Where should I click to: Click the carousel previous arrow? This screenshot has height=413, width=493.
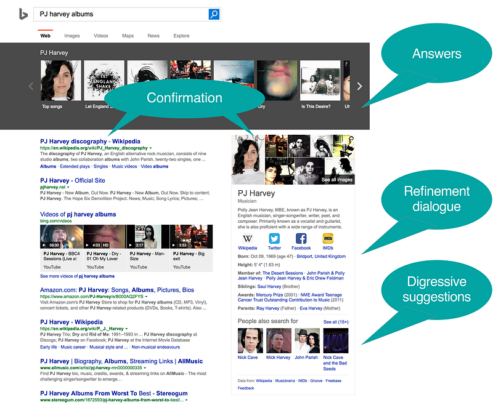(x=31, y=86)
